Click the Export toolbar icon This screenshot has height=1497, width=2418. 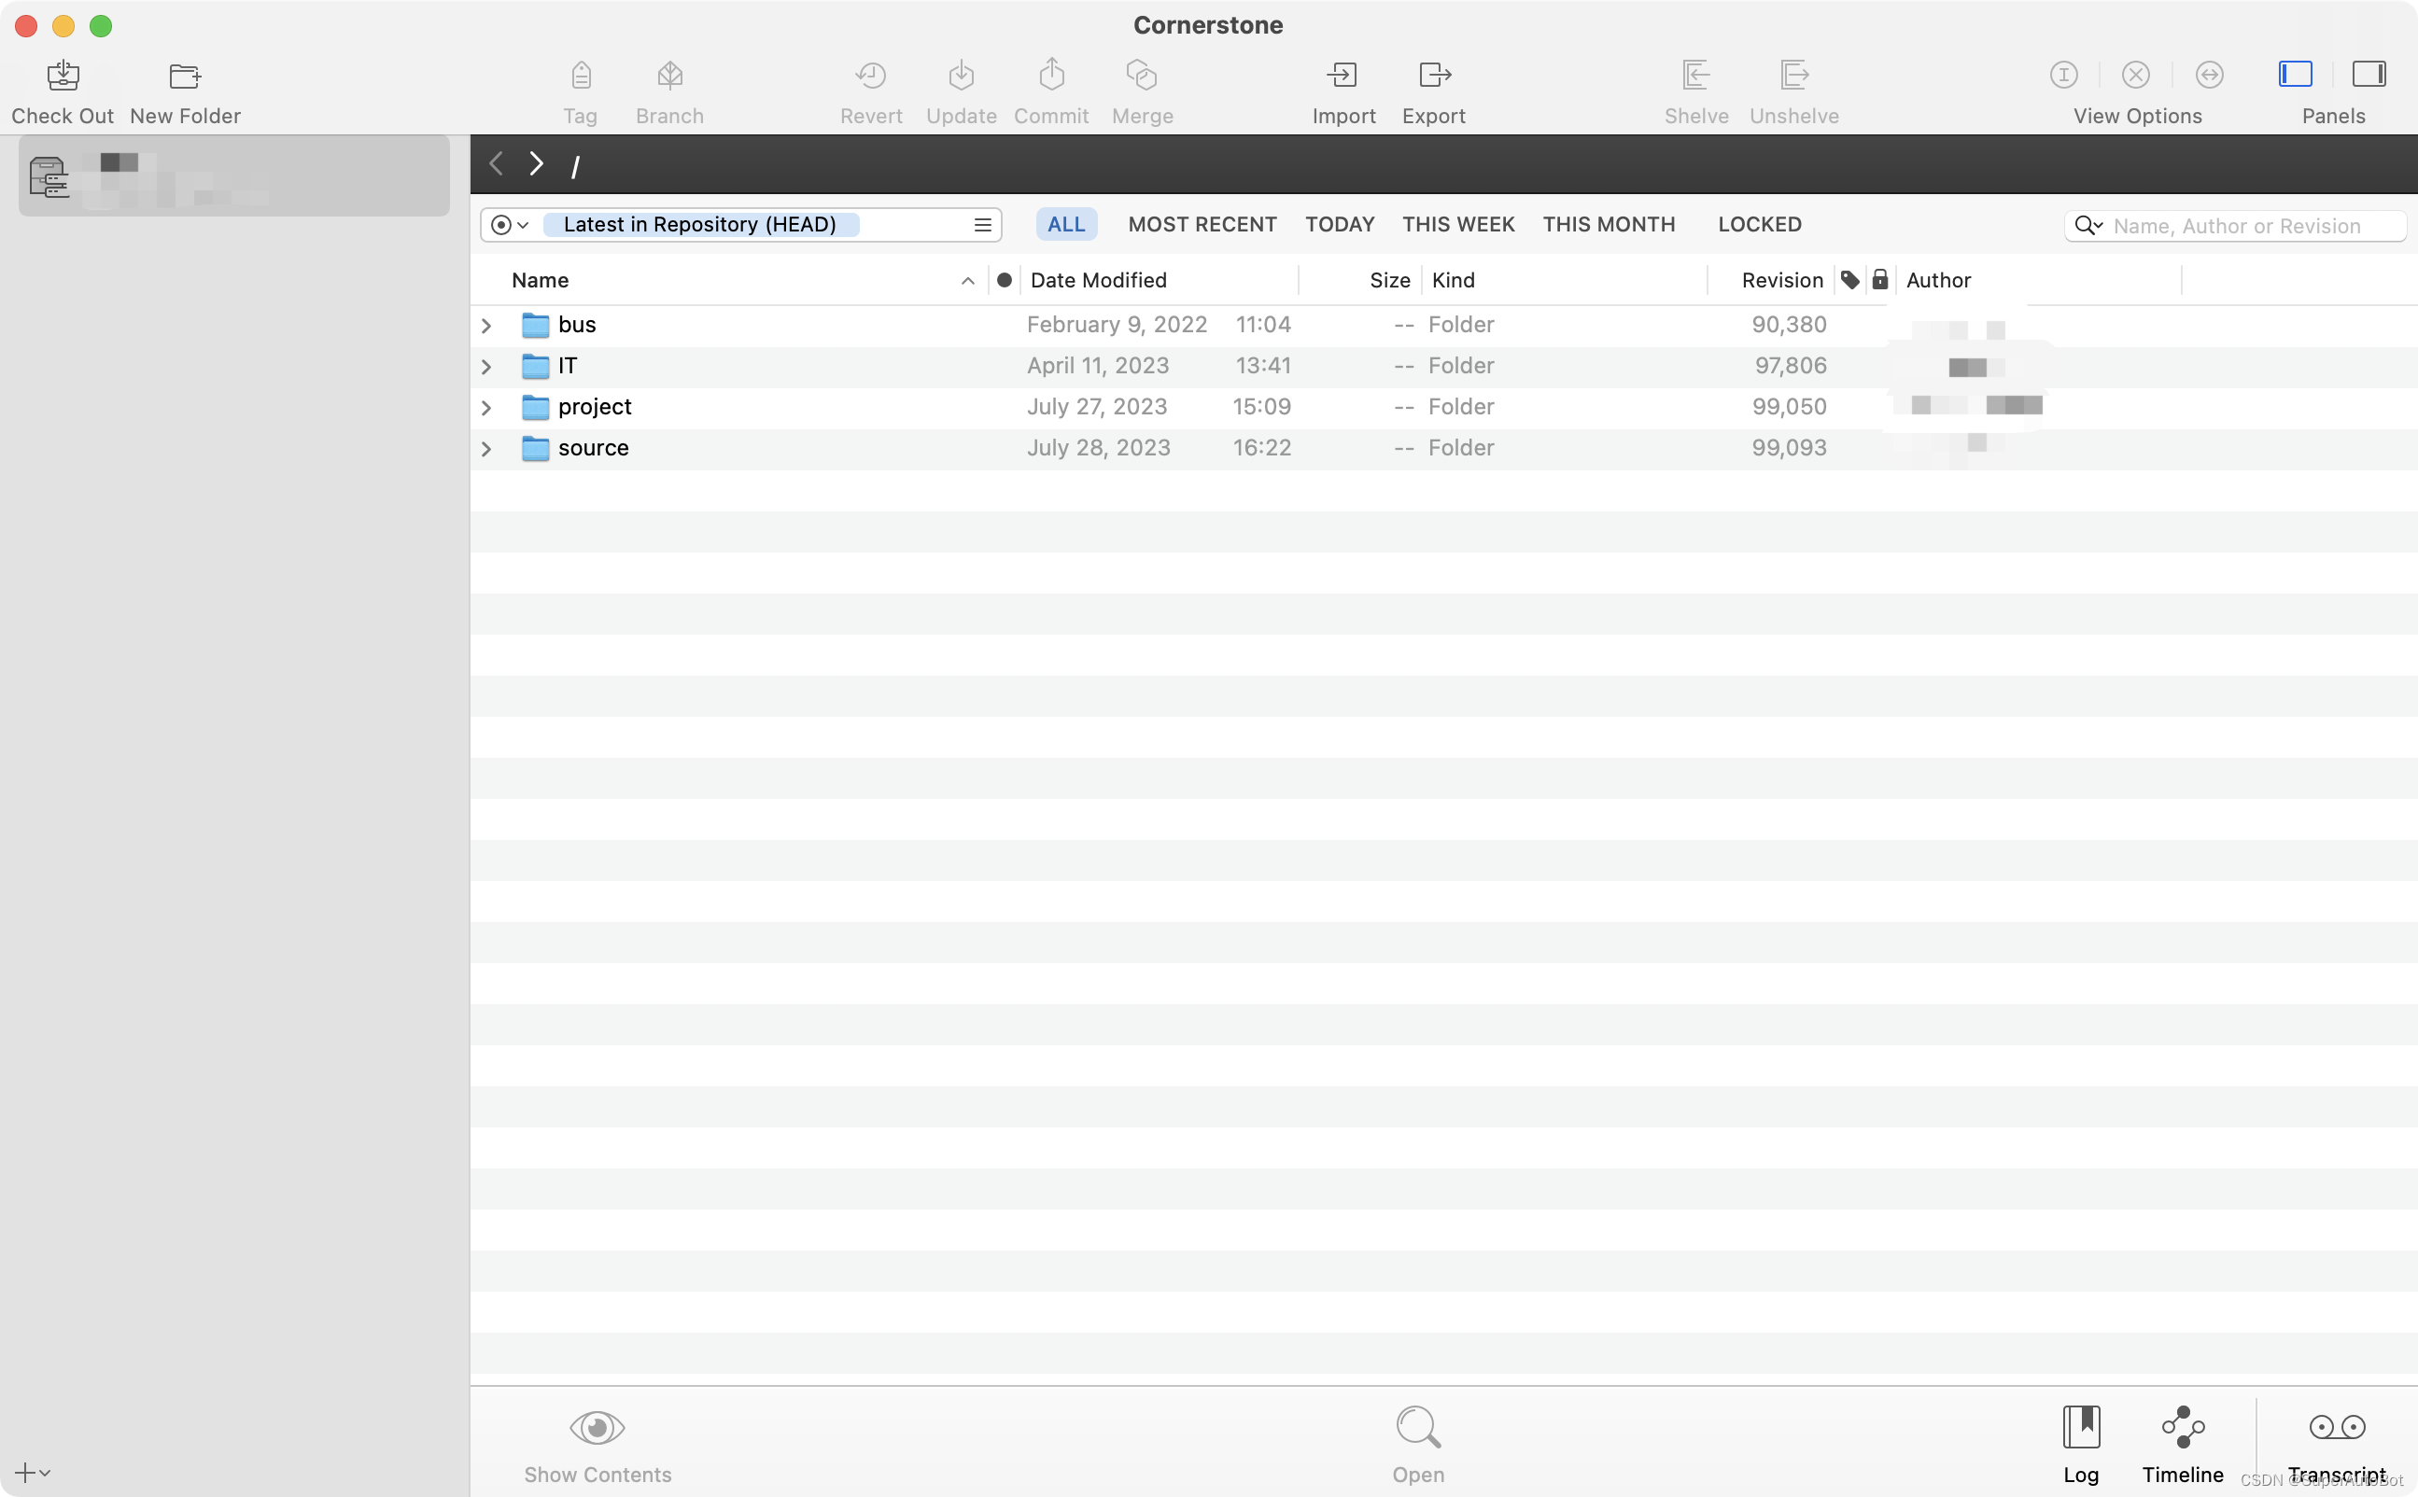tap(1434, 76)
